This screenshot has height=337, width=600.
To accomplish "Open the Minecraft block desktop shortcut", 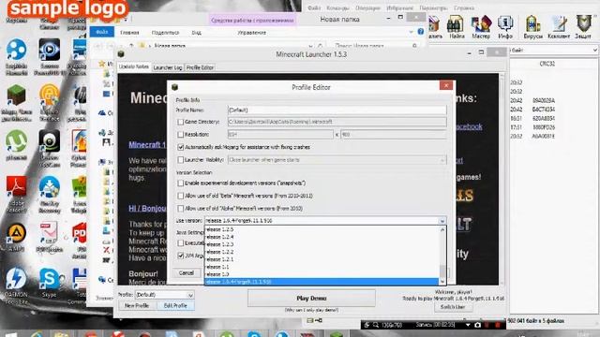I will click(x=16, y=95).
